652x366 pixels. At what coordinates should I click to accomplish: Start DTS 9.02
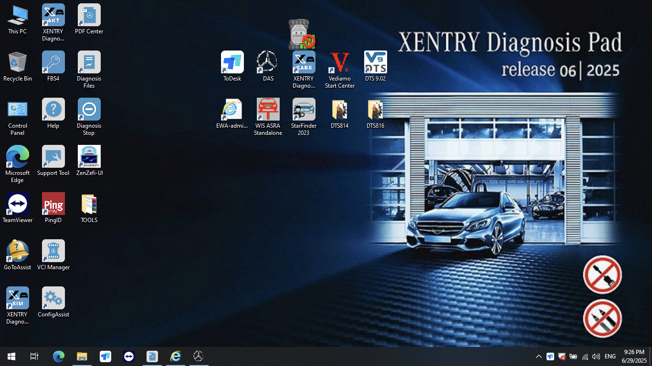375,62
